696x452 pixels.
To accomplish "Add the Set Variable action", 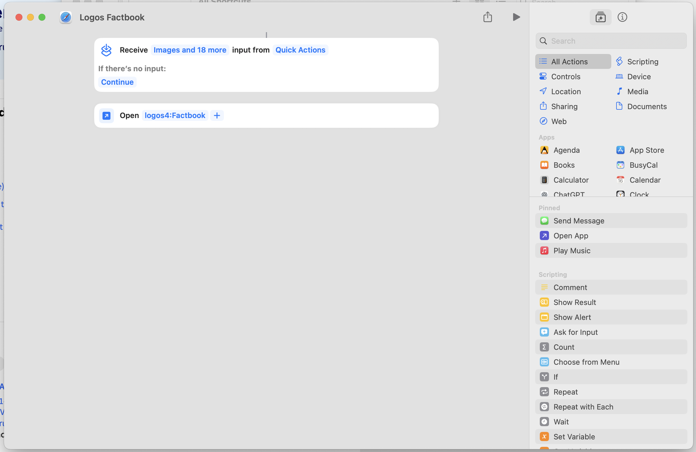I will click(611, 437).
